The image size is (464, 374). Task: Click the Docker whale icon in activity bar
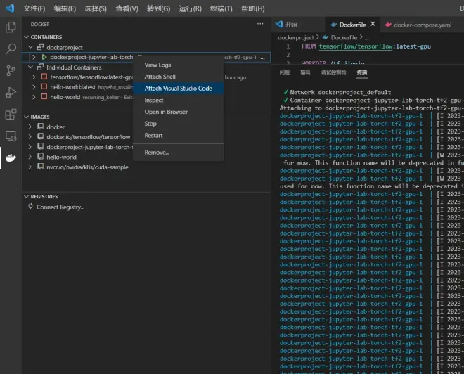click(x=11, y=158)
